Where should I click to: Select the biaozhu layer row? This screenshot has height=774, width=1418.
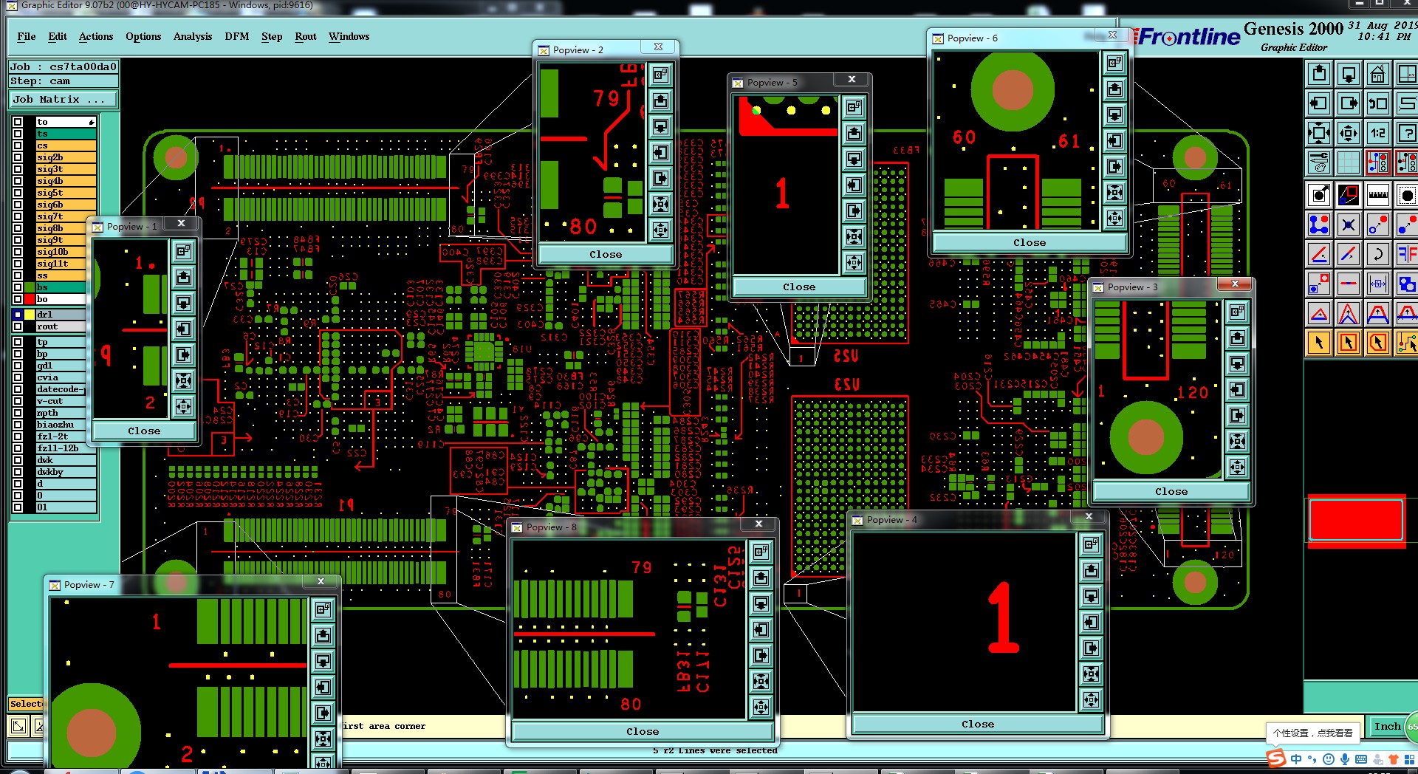(x=66, y=425)
